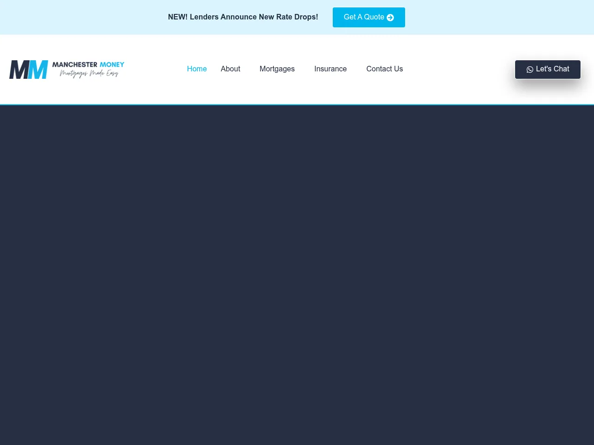Toggle the Home navigation highlight
The height and width of the screenshot is (445, 594).
tap(197, 69)
